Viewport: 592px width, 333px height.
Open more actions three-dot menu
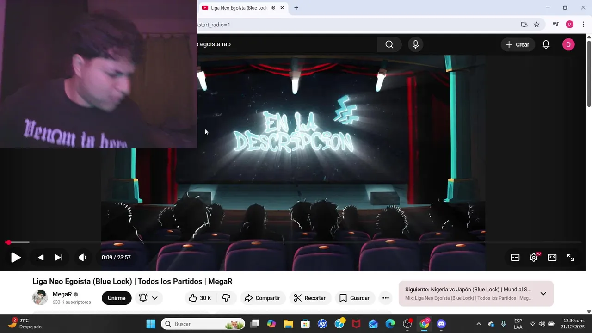pyautogui.click(x=386, y=298)
